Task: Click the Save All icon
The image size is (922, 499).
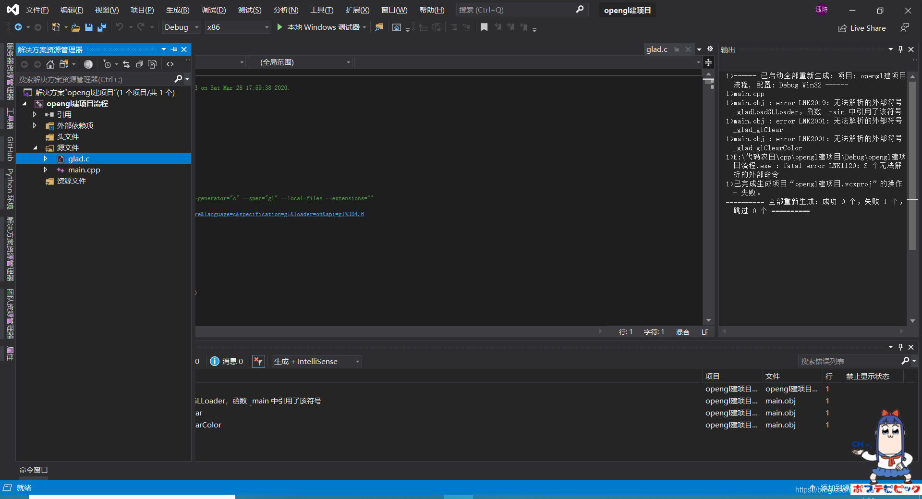Action: coord(101,27)
